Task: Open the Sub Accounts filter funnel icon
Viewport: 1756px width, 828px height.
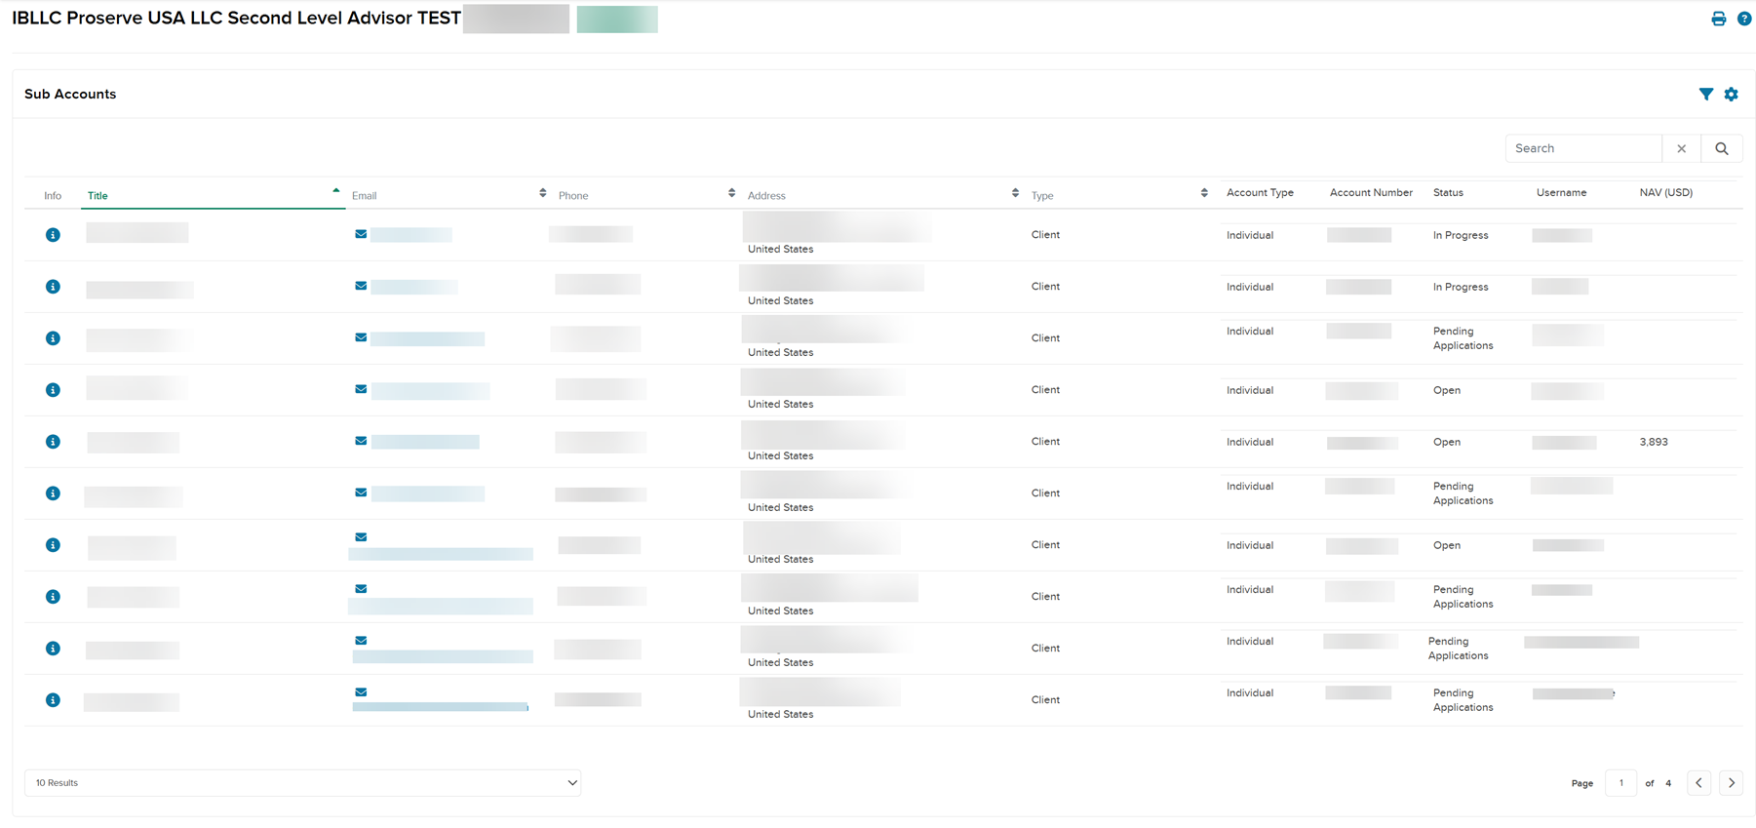Action: point(1705,95)
